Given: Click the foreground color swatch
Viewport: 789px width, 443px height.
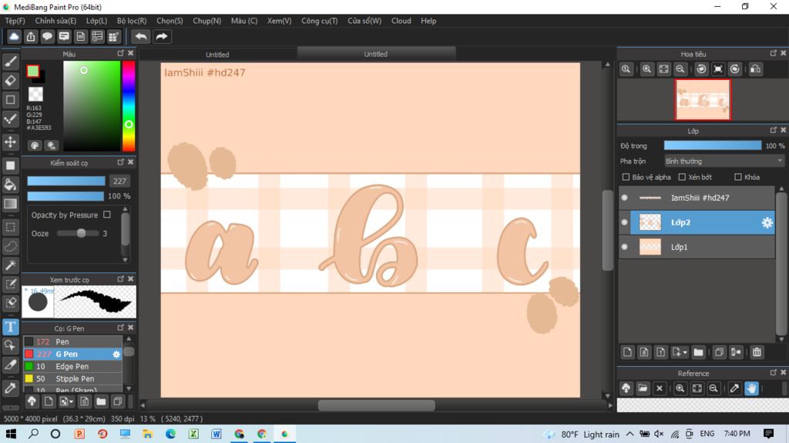Looking at the screenshot, I should (32, 71).
